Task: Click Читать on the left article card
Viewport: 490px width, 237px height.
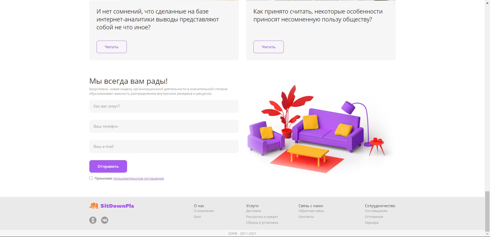Action: tap(112, 47)
